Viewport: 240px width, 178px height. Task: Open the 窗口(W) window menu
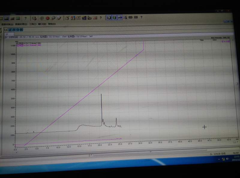pos(42,24)
